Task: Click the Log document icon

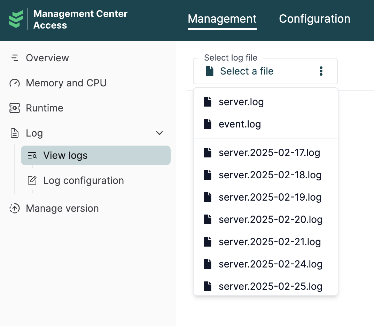Action: point(15,133)
